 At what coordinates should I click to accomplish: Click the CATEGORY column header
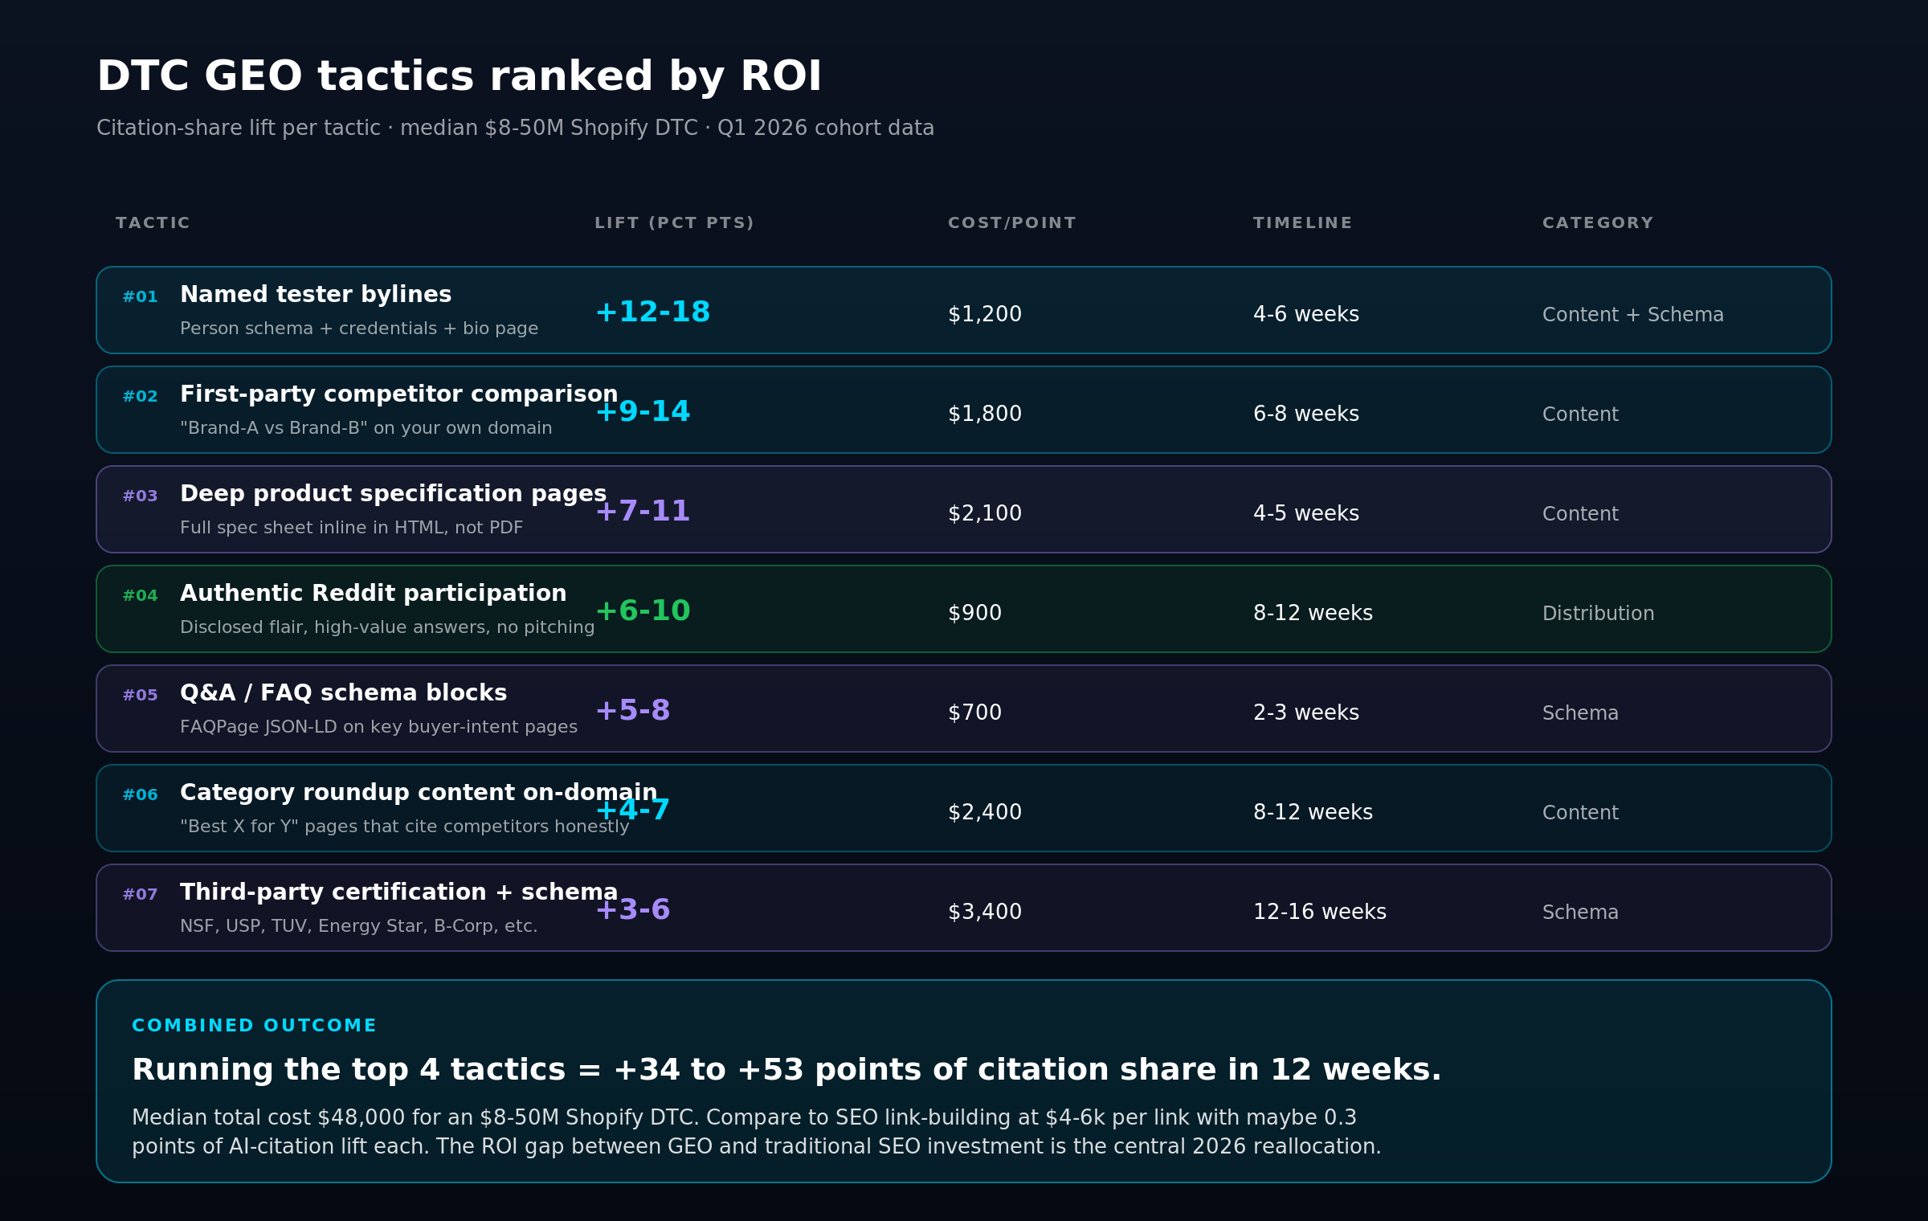point(1597,223)
